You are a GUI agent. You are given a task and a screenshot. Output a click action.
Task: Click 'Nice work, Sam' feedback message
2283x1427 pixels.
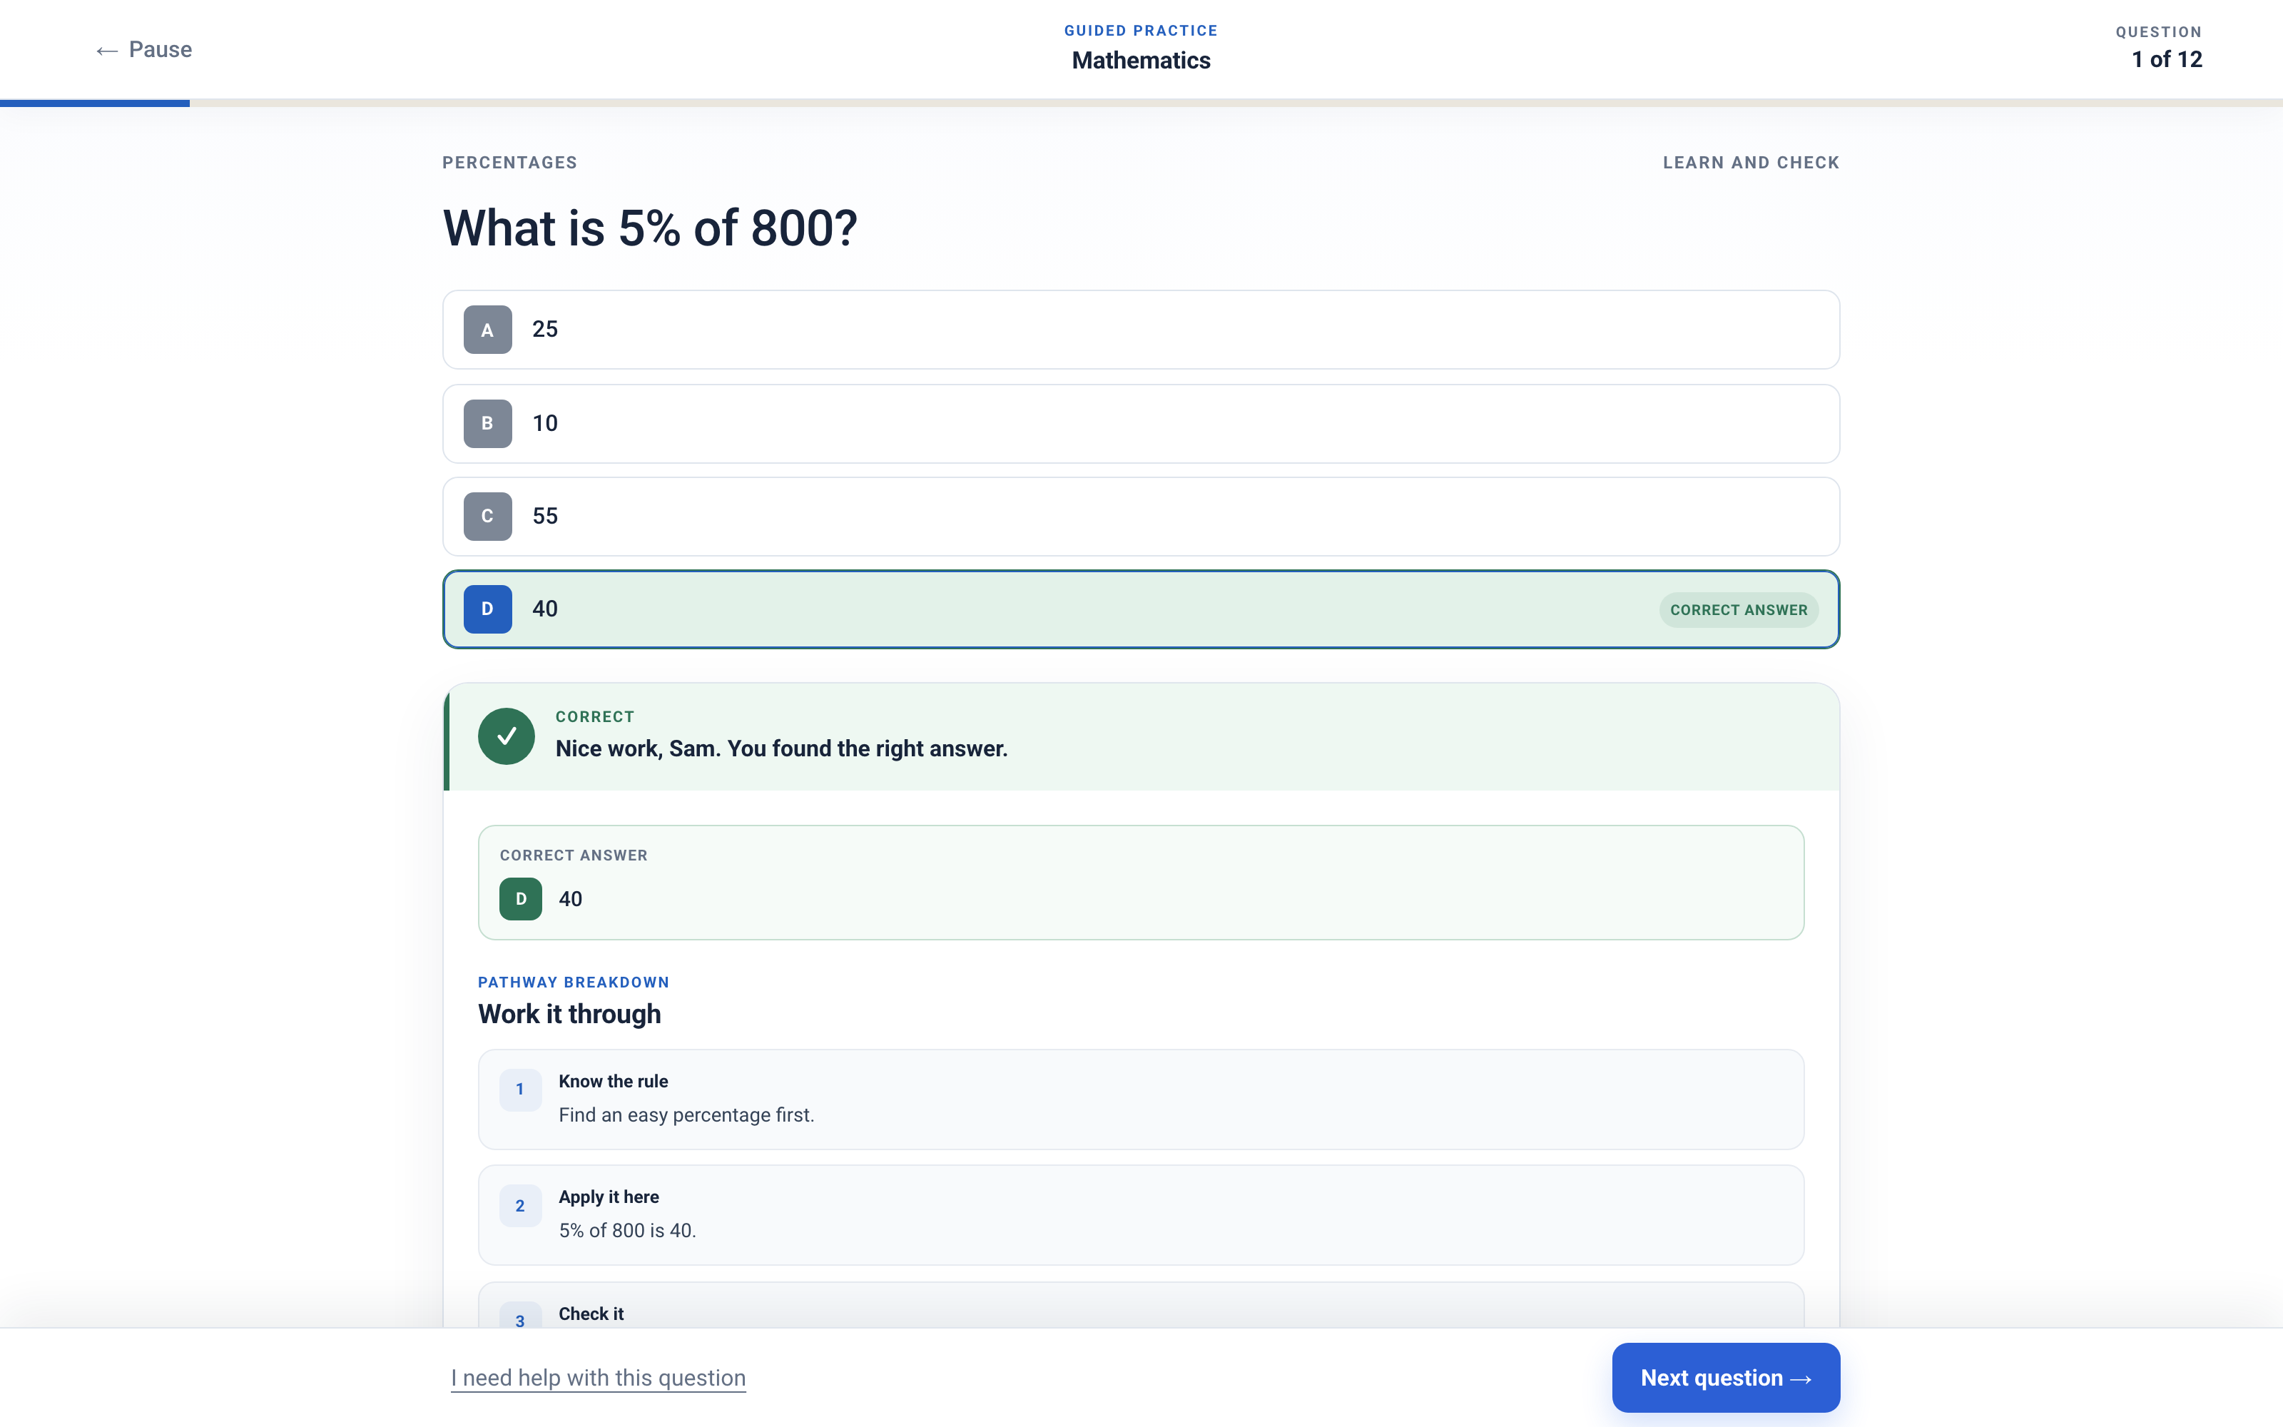tap(781, 748)
